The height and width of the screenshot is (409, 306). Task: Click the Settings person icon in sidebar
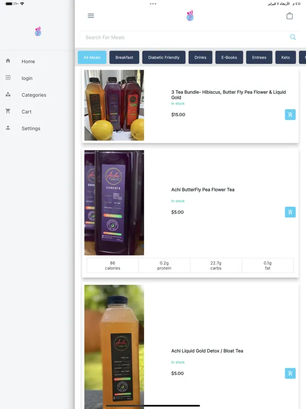pos(8,128)
